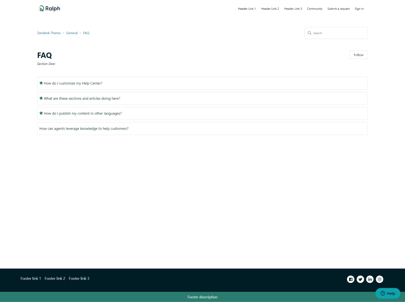Go to General breadcrumb category

pyautogui.click(x=72, y=33)
